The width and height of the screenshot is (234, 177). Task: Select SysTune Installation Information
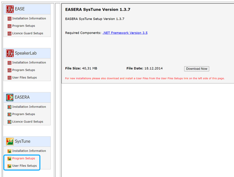(29, 151)
